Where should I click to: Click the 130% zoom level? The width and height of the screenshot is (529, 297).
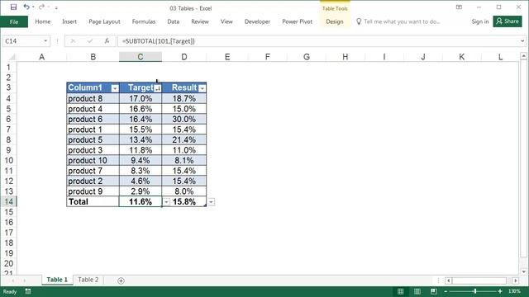(514, 291)
